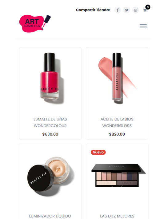This screenshot has height=219, width=164.
Task: Select the Luminizador Líquido product title
Action: (x=50, y=216)
